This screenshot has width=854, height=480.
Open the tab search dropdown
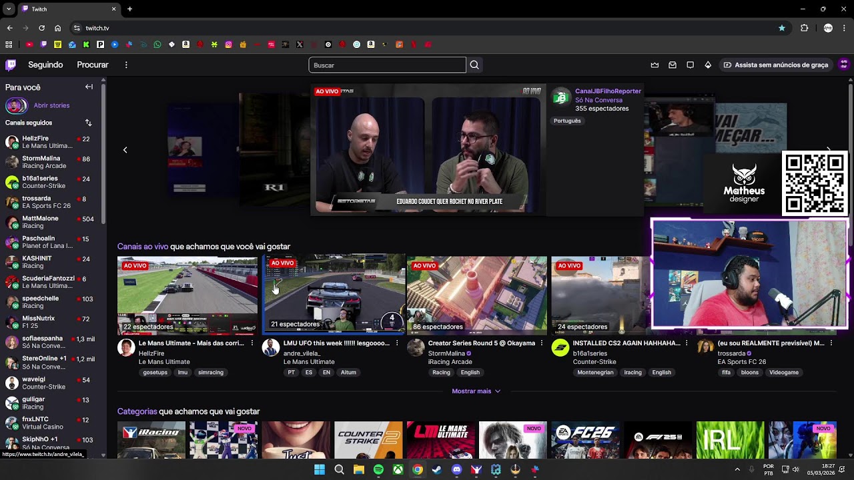coord(9,9)
